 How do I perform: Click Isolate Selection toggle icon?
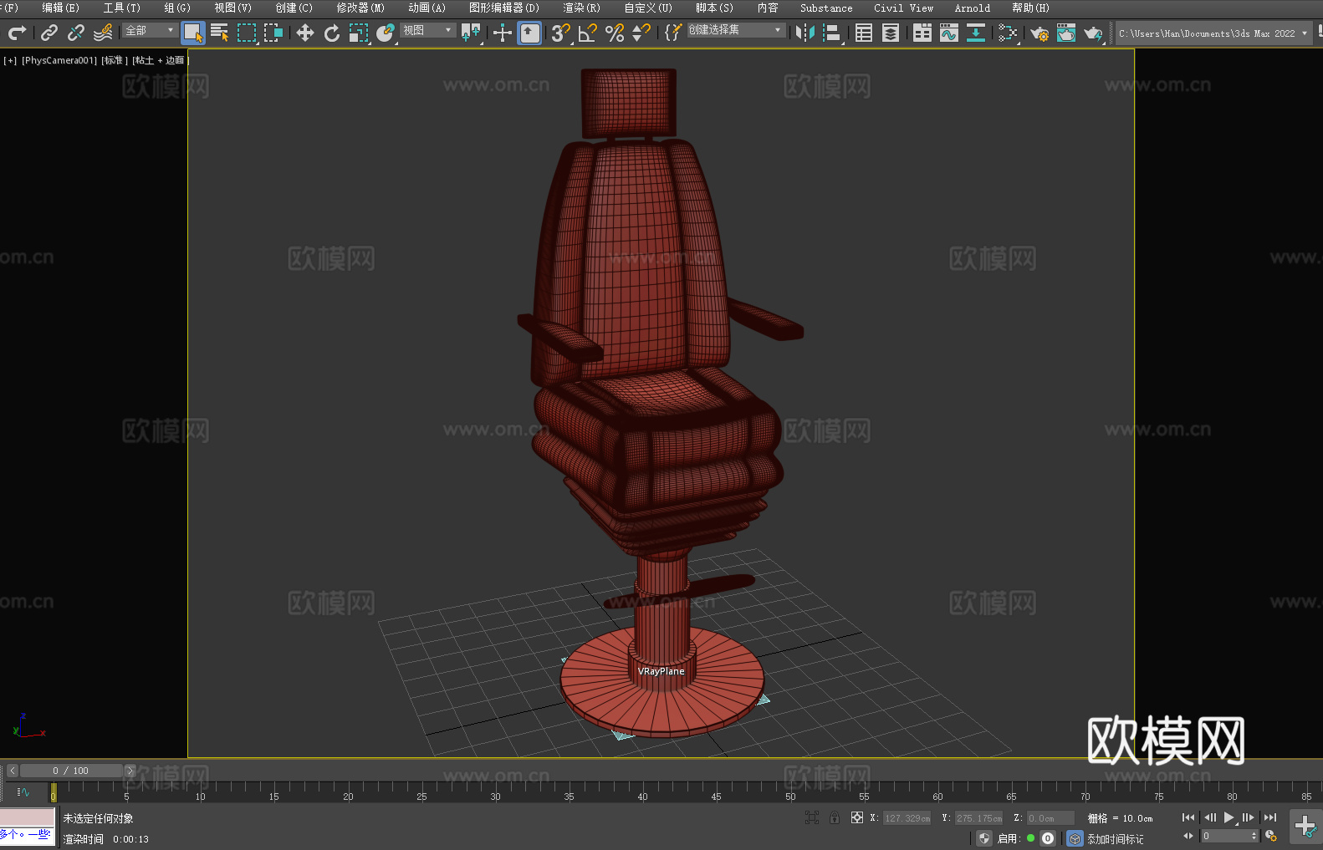811,817
